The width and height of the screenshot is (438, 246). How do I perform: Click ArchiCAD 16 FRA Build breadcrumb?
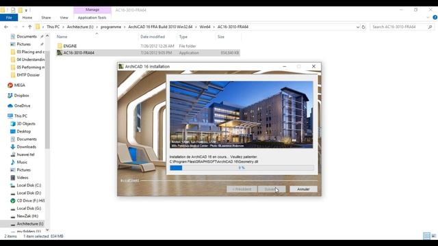160,27
